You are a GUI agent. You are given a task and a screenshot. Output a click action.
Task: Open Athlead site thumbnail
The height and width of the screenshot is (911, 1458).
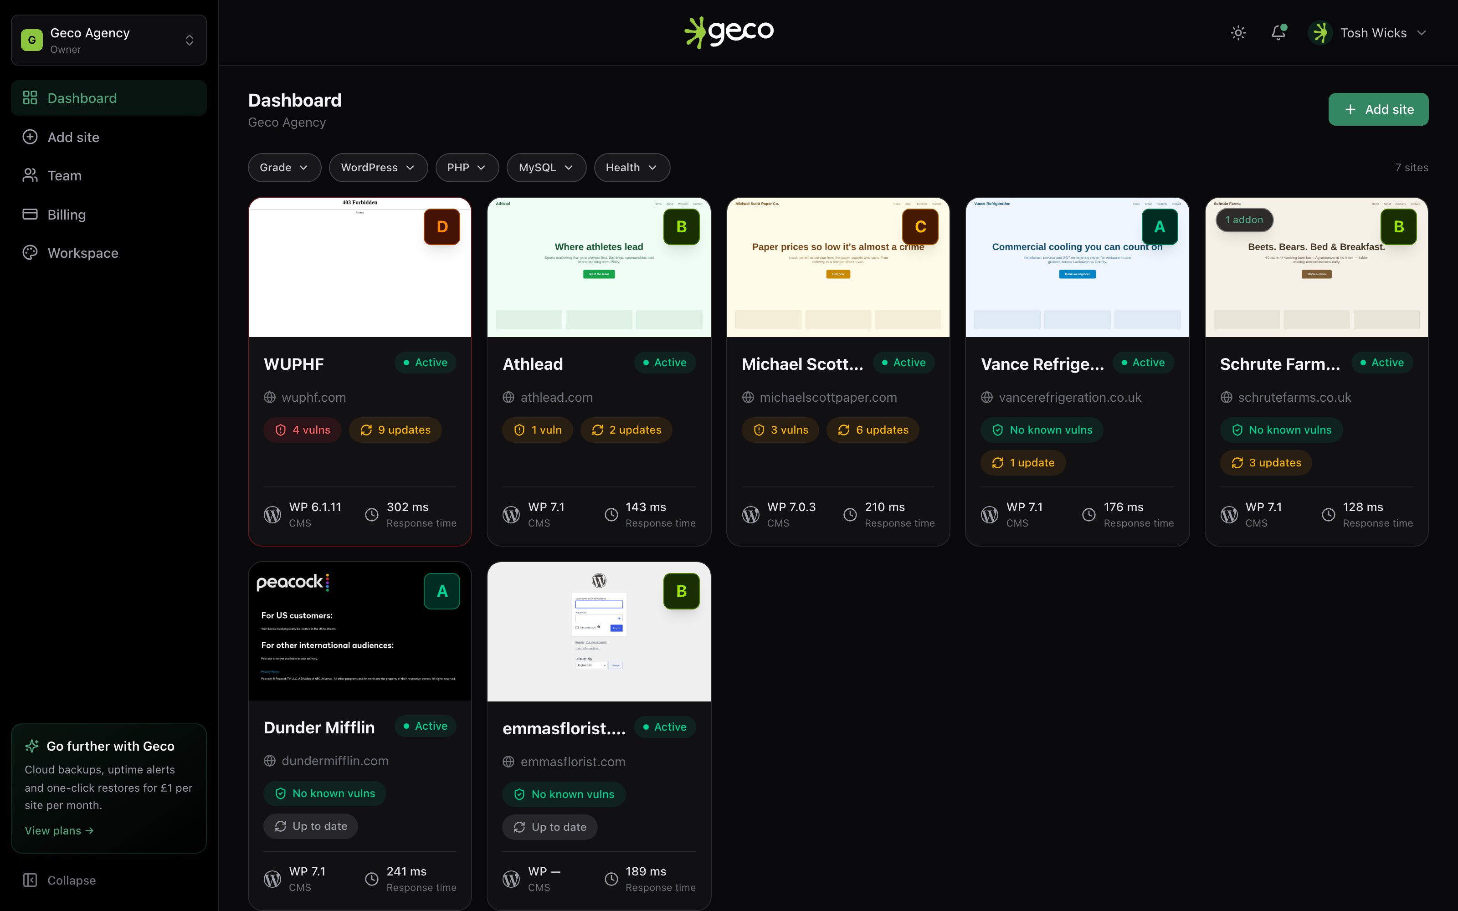[599, 267]
